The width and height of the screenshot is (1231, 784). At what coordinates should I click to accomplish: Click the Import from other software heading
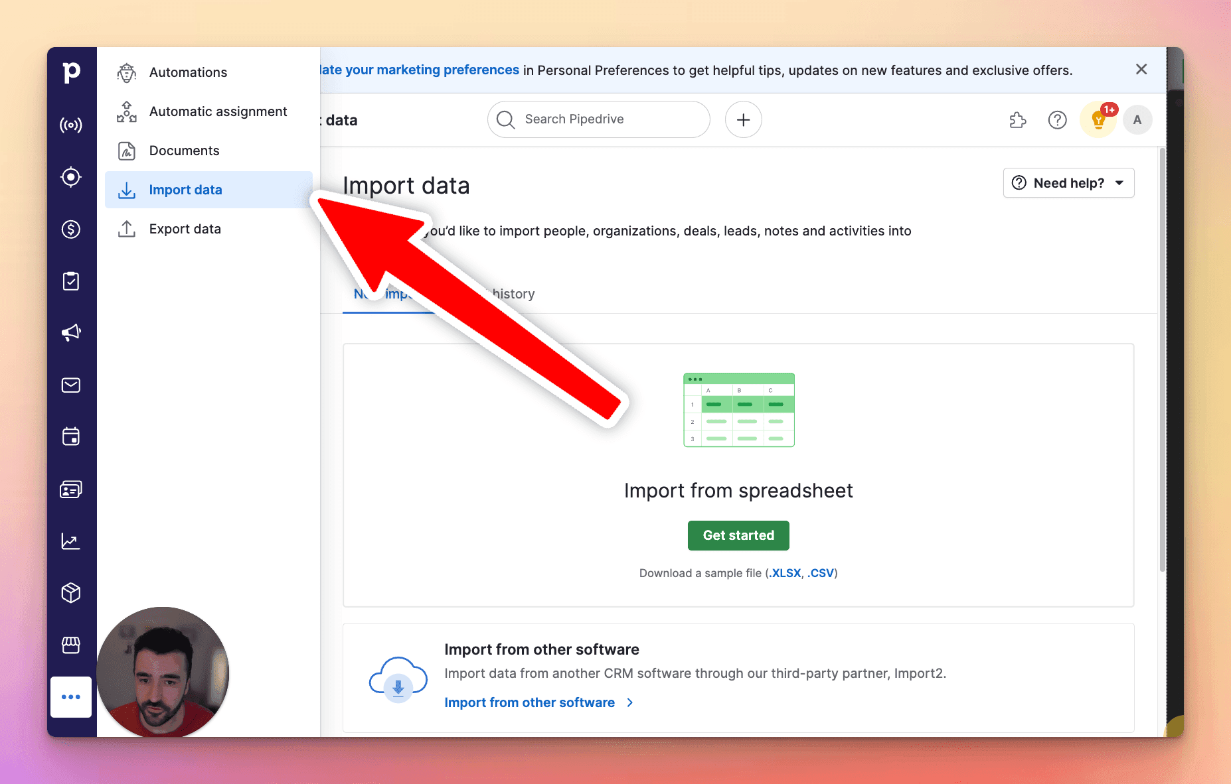pyautogui.click(x=542, y=649)
